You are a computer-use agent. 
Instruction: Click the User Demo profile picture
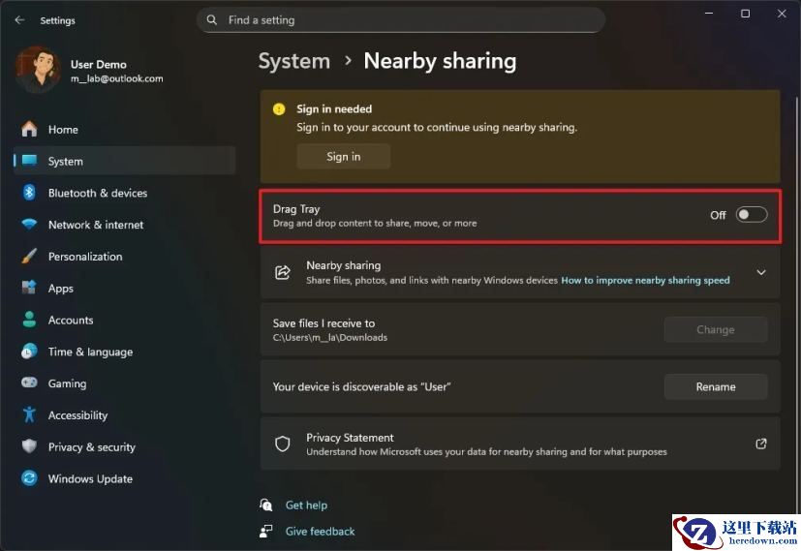coord(38,71)
